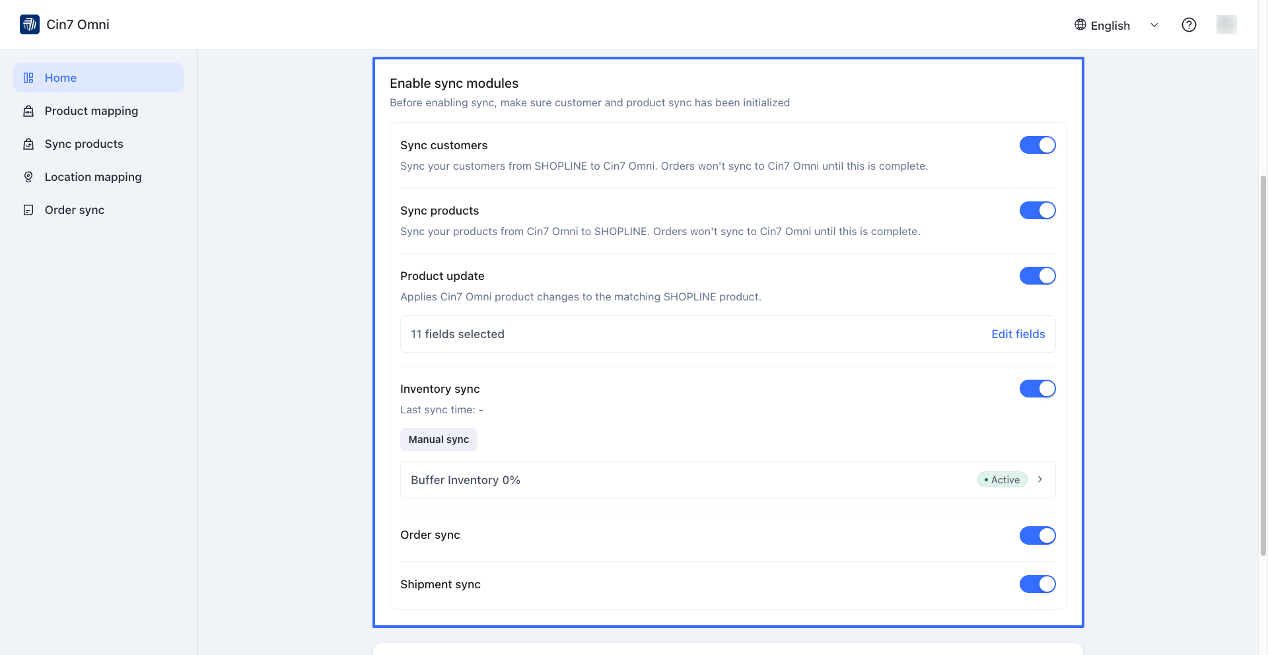
Task: Click the Active status badge
Action: (1002, 480)
